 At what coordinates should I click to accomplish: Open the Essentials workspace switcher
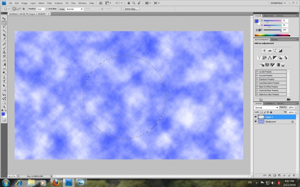[x=278, y=3]
